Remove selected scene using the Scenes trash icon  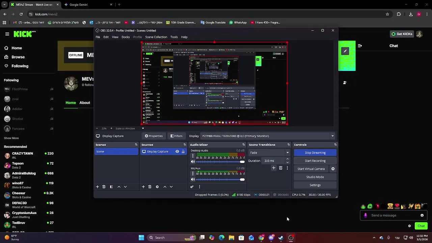coord(104,187)
